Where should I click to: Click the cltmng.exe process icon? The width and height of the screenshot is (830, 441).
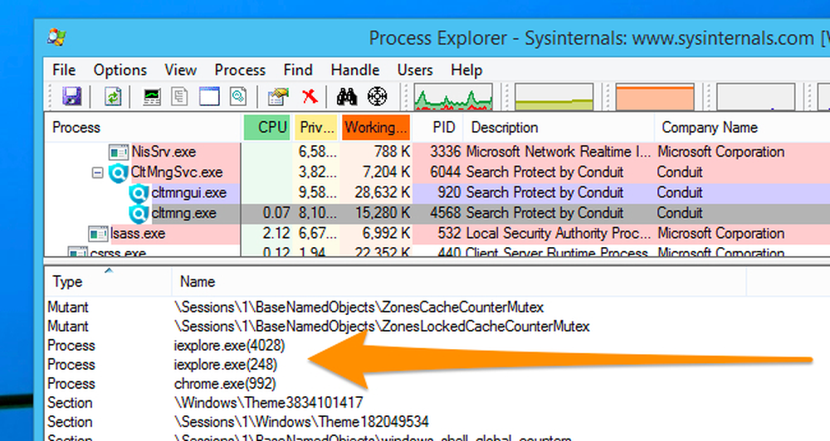click(139, 214)
